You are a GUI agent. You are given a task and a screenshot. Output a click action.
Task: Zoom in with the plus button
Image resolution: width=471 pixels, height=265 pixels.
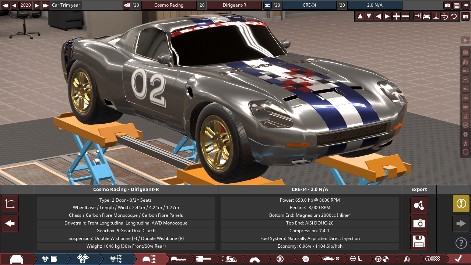396,16
